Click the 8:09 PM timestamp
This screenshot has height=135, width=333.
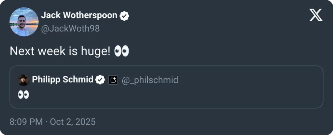click(26, 122)
